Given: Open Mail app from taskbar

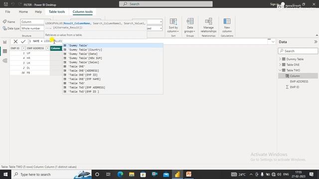Looking at the screenshot, I should tap(166, 175).
